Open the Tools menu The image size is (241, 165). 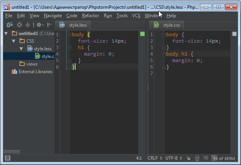tap(122, 16)
